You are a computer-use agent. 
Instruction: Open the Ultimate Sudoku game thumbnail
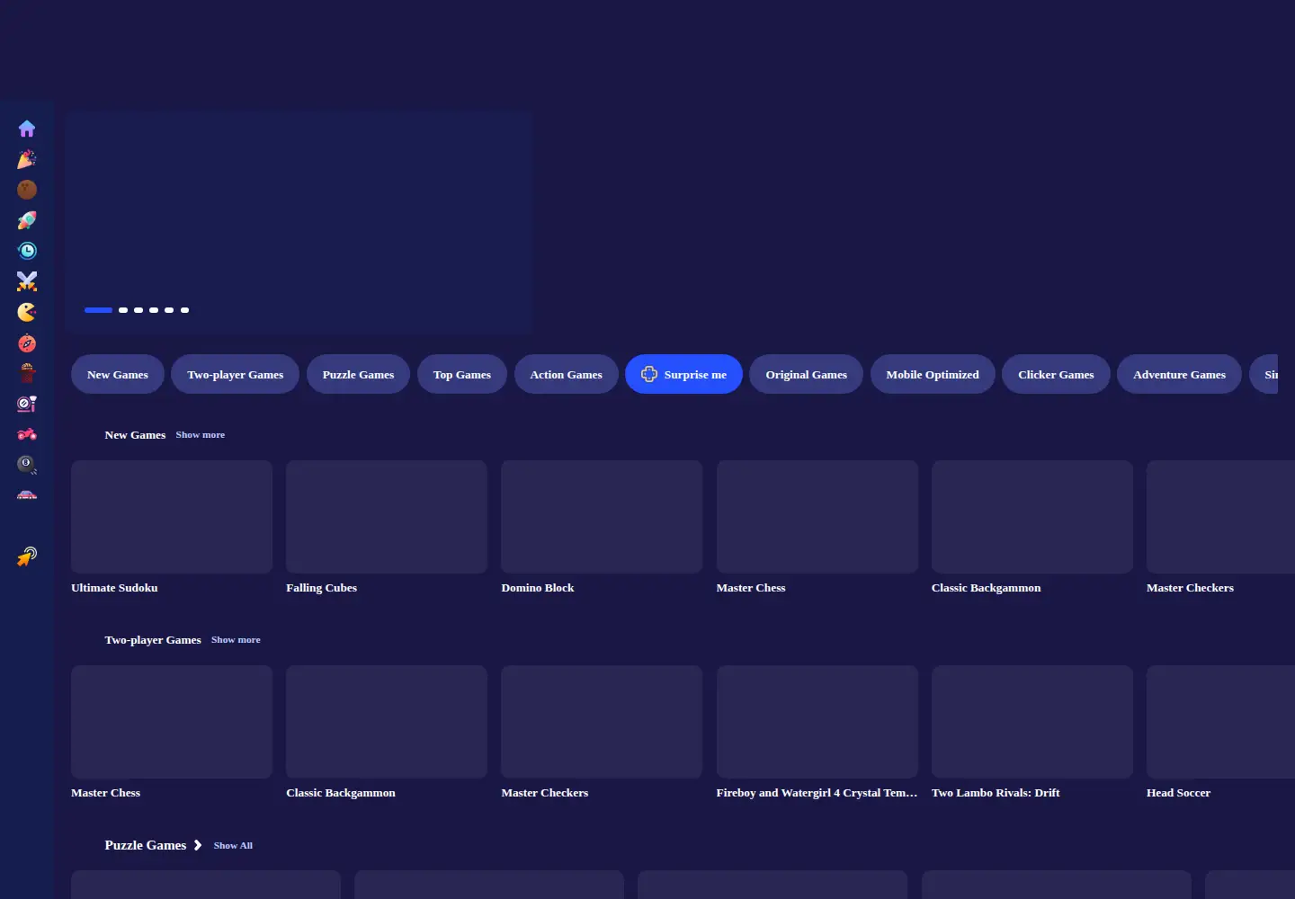pyautogui.click(x=172, y=517)
